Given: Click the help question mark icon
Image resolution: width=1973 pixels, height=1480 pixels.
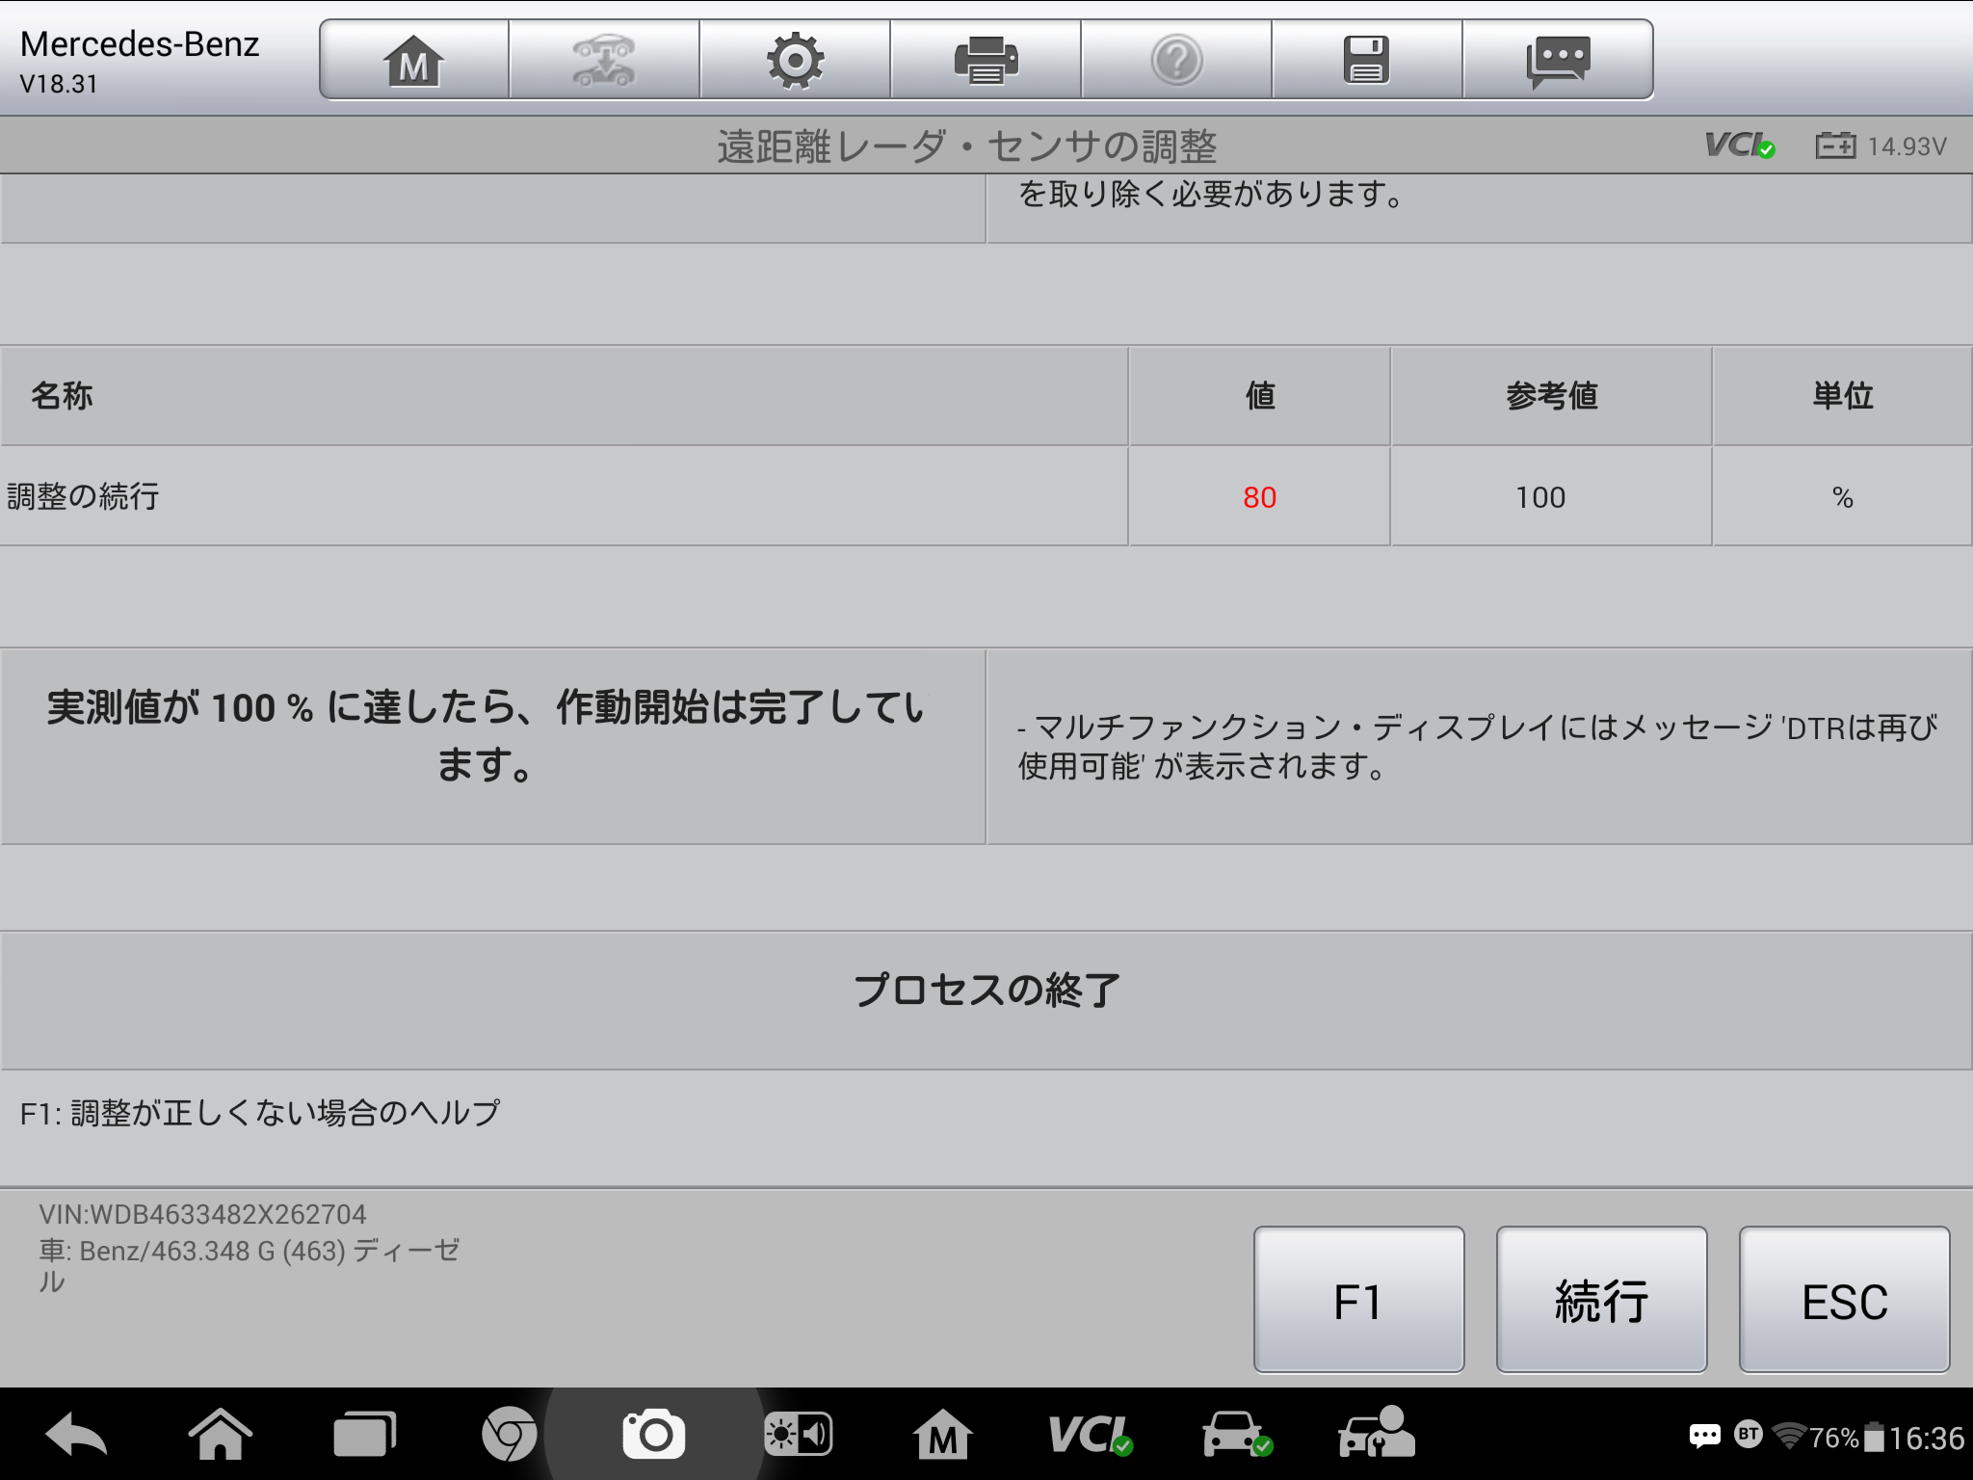Looking at the screenshot, I should click(1176, 60).
